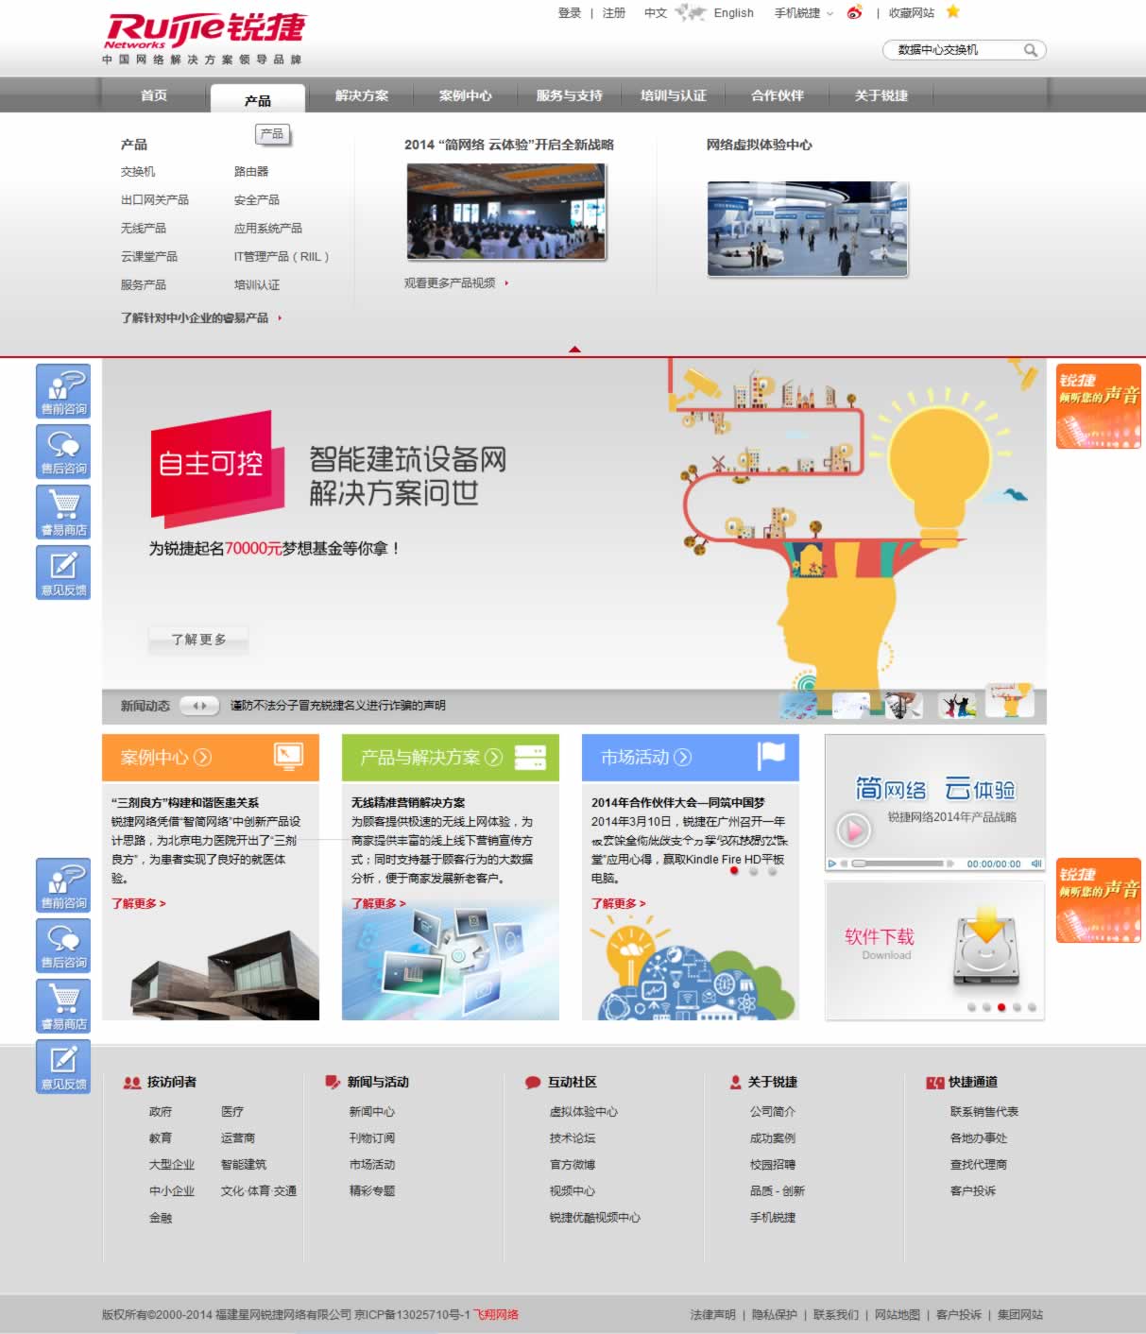Expand 案例中心 orange header arrow
The image size is (1146, 1334).
click(x=202, y=758)
